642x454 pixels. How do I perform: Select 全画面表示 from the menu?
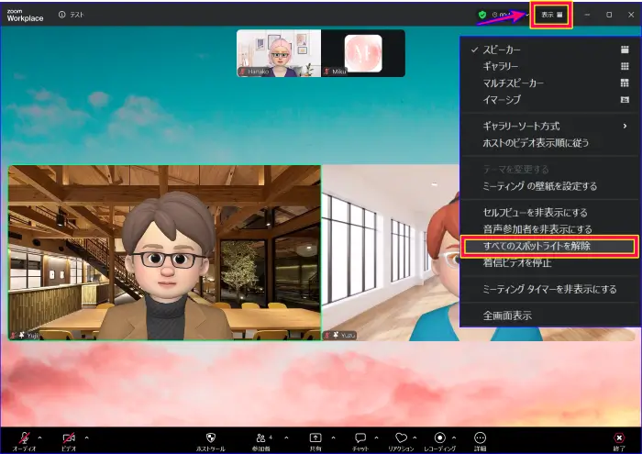(507, 315)
